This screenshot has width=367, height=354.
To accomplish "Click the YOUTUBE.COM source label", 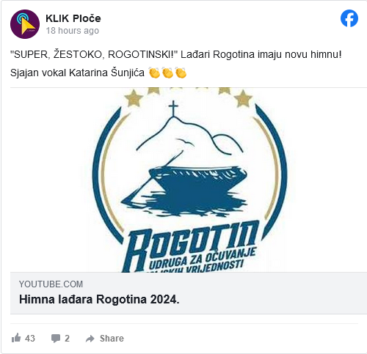I will 51,284.
